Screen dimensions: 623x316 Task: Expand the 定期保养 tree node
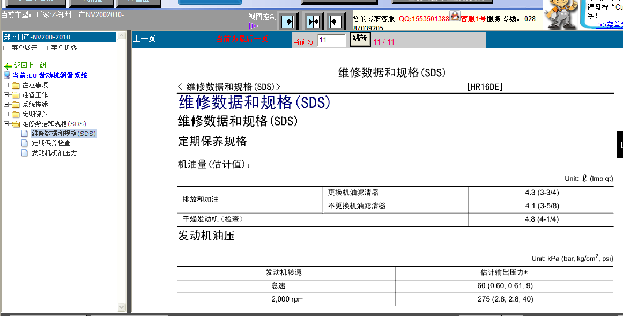(6, 114)
